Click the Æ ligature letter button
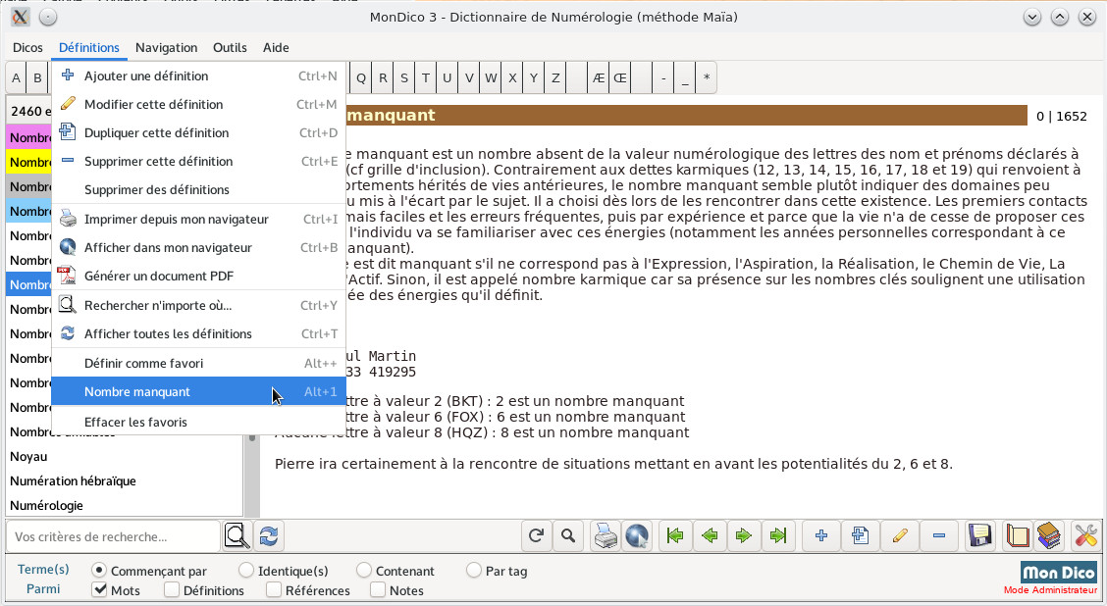The height and width of the screenshot is (606, 1107). (598, 78)
